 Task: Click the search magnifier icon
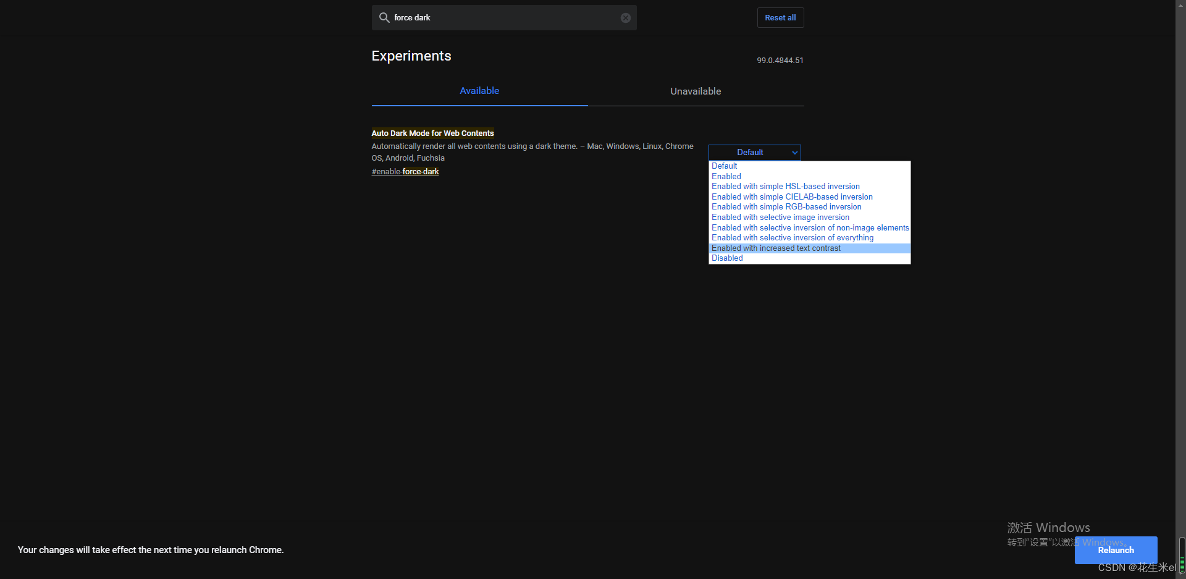coord(384,17)
